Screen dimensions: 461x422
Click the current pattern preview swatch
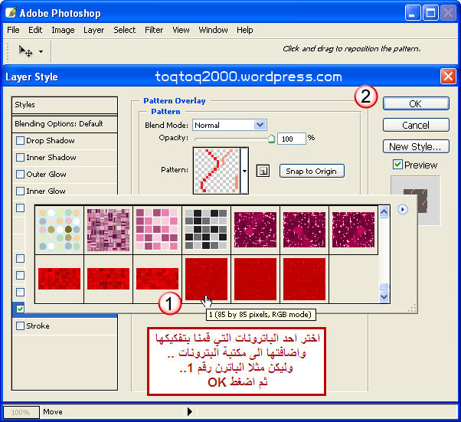[x=215, y=171]
